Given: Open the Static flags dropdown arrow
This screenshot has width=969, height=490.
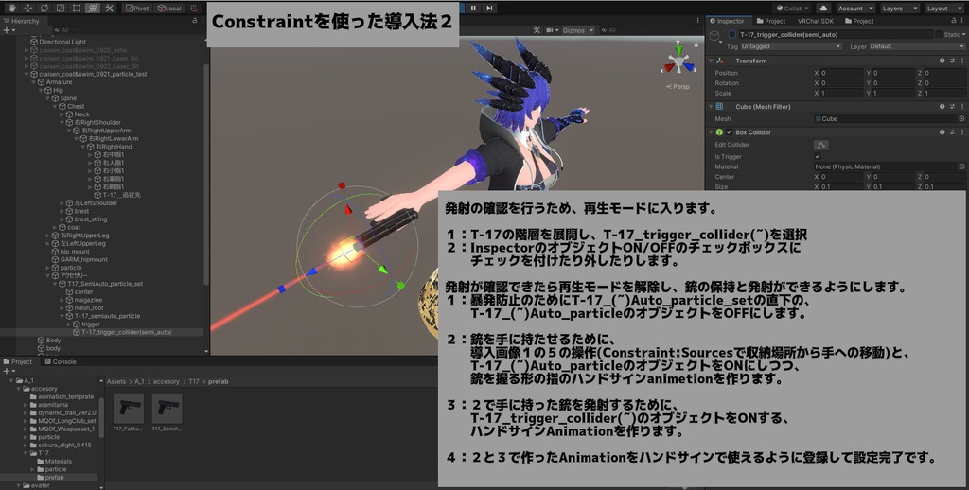Looking at the screenshot, I should (x=963, y=35).
